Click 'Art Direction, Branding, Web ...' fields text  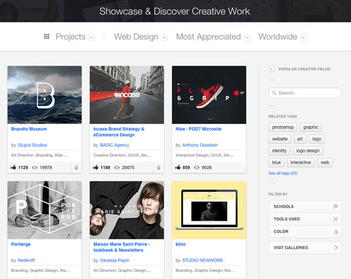tap(39, 155)
